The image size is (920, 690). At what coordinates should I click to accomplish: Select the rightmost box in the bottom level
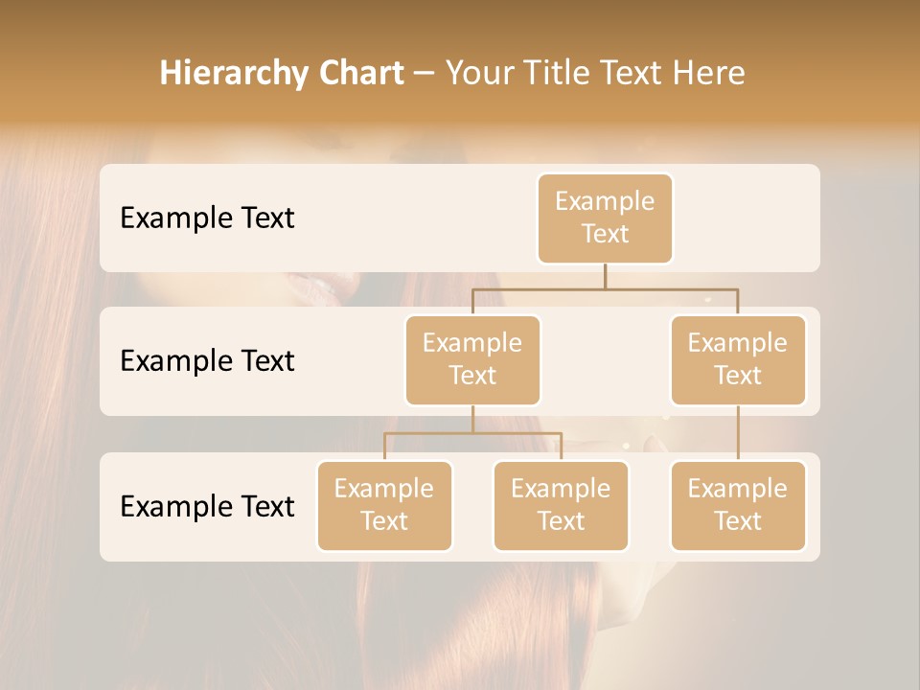[x=738, y=505]
